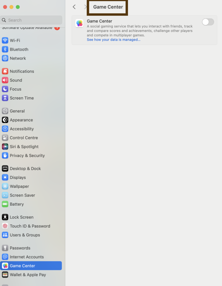Click the green full-screen window button

click(x=18, y=7)
